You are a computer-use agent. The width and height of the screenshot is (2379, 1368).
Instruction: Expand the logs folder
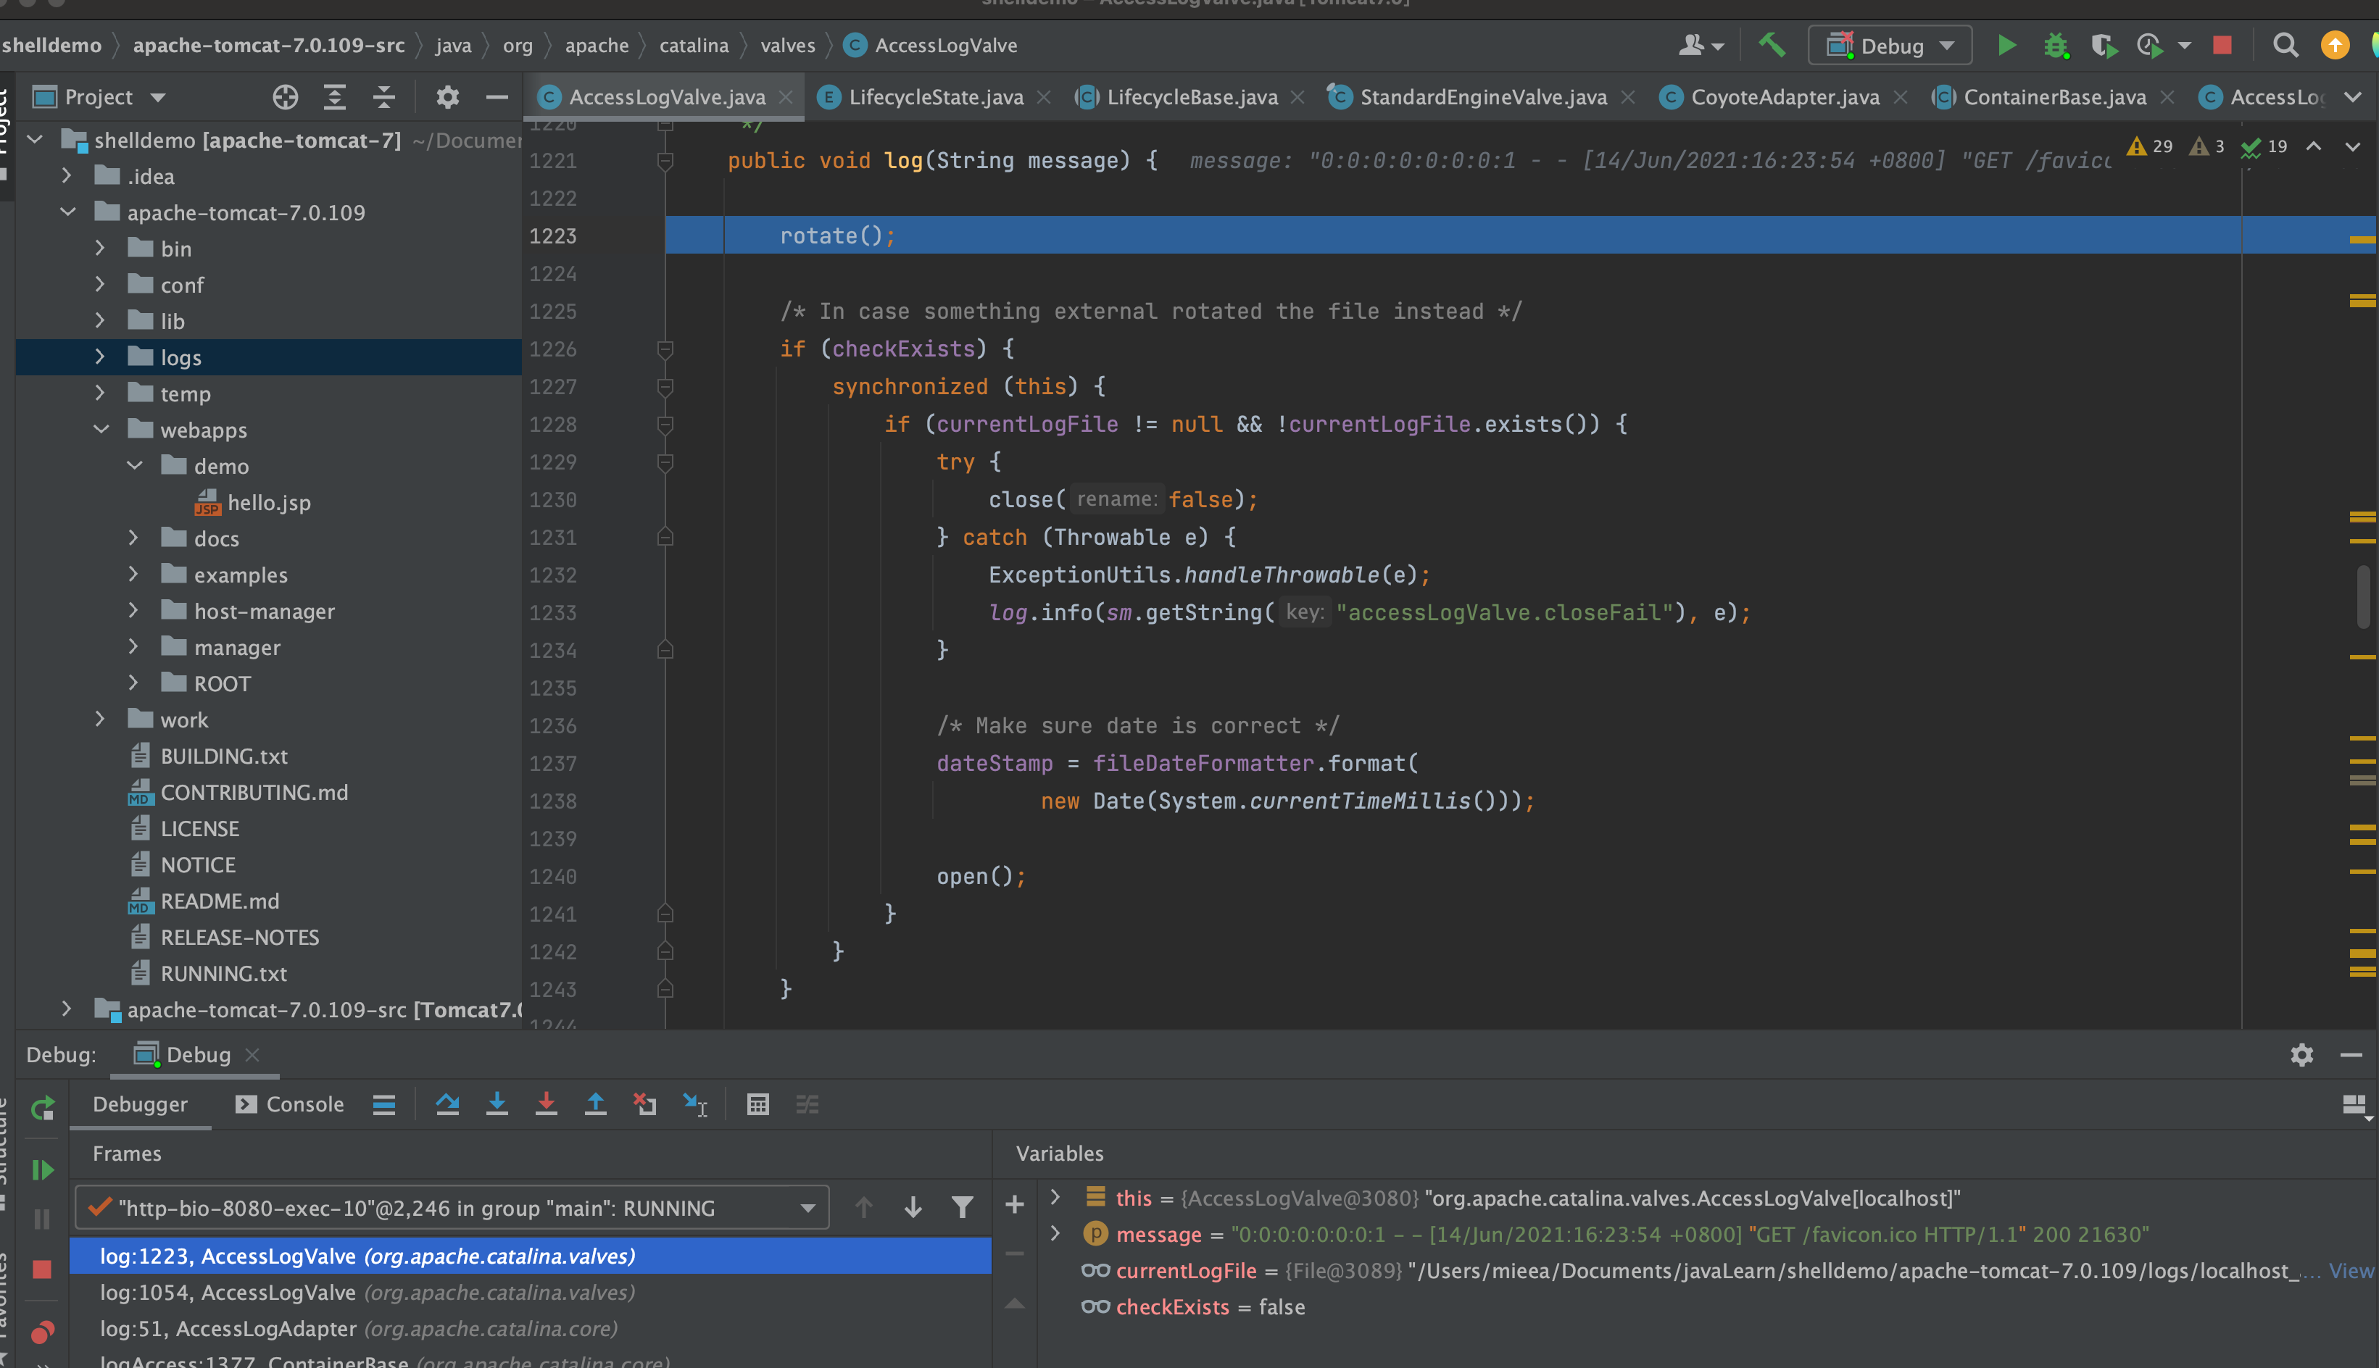coord(101,357)
